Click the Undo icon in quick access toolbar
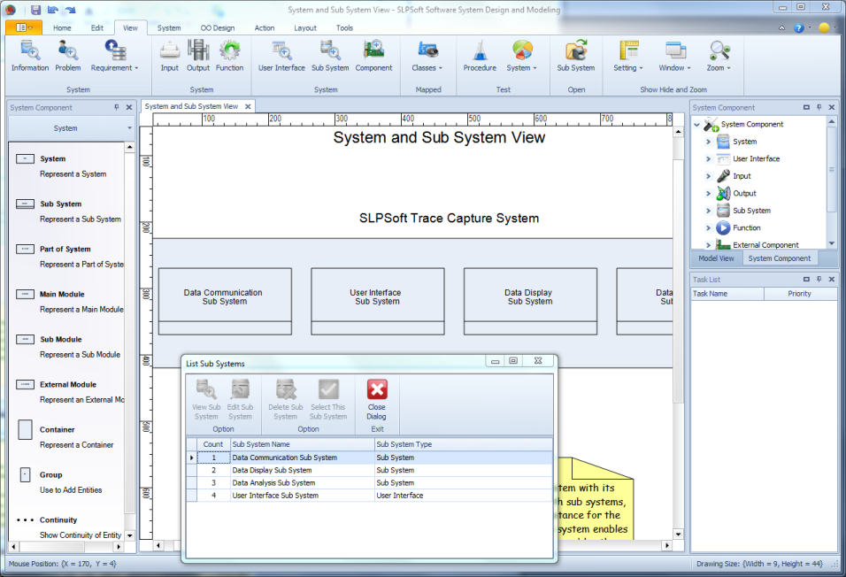The image size is (846, 577). (x=53, y=10)
